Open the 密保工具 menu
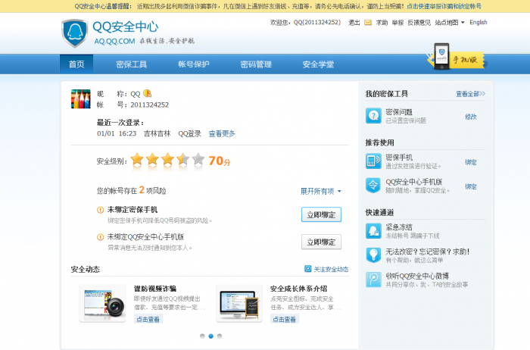Viewport: 530px width, 350px height. (x=131, y=64)
